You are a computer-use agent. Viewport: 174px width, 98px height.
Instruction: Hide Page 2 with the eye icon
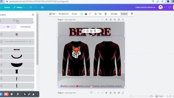(106, 93)
